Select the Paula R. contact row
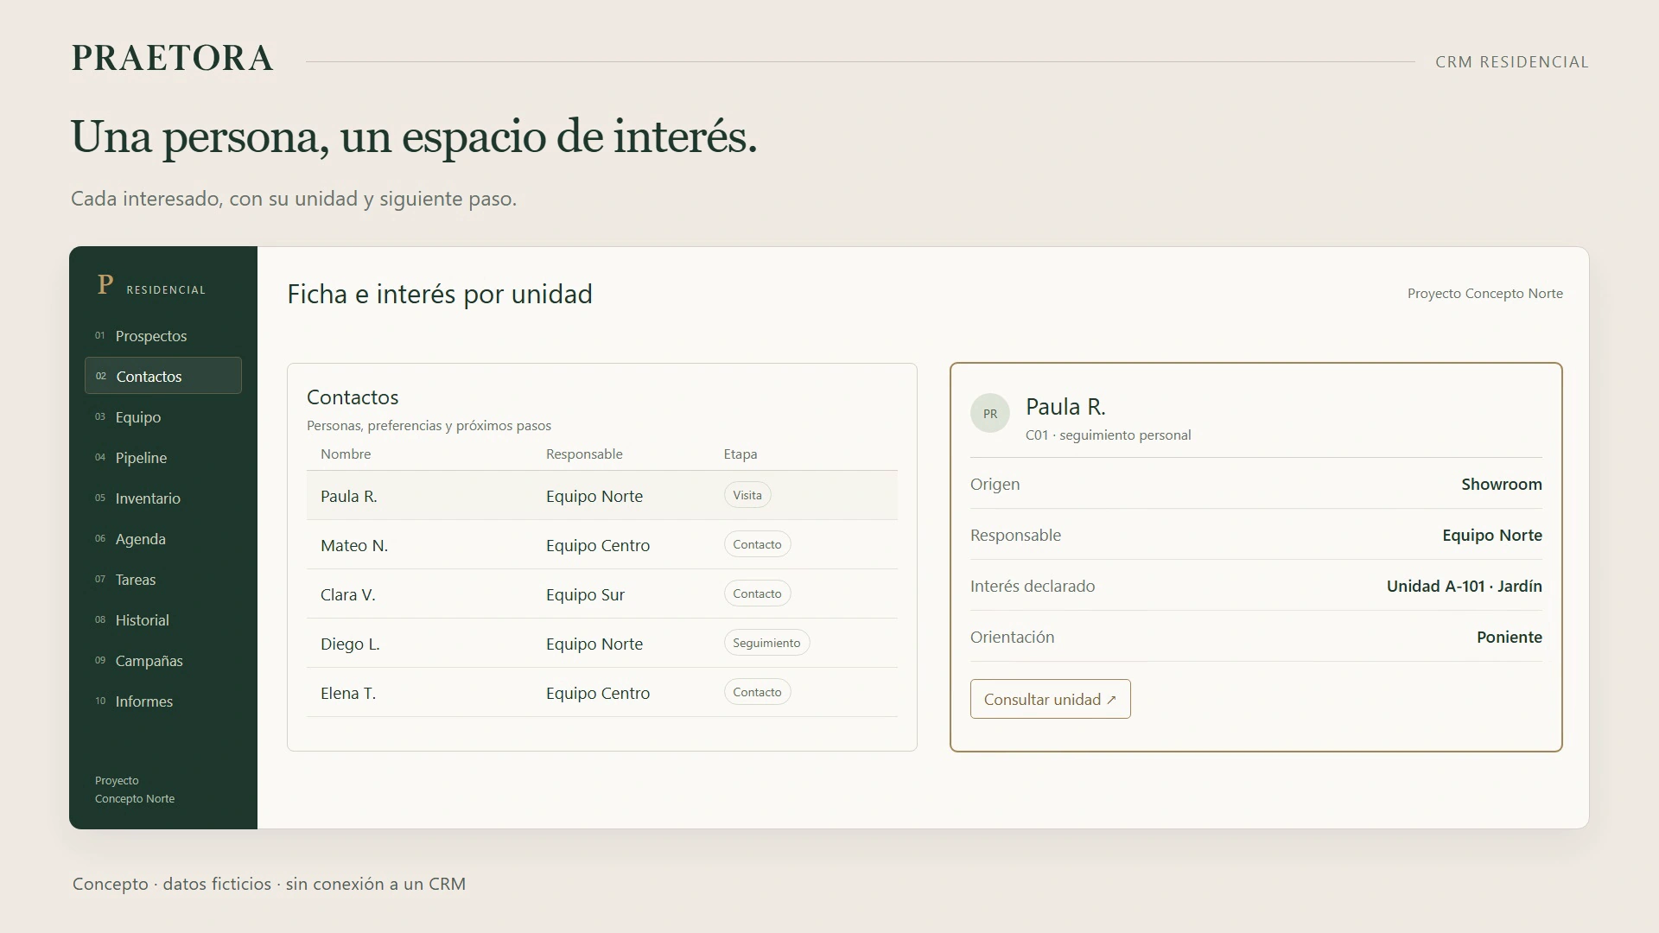This screenshot has width=1659, height=933. (602, 495)
